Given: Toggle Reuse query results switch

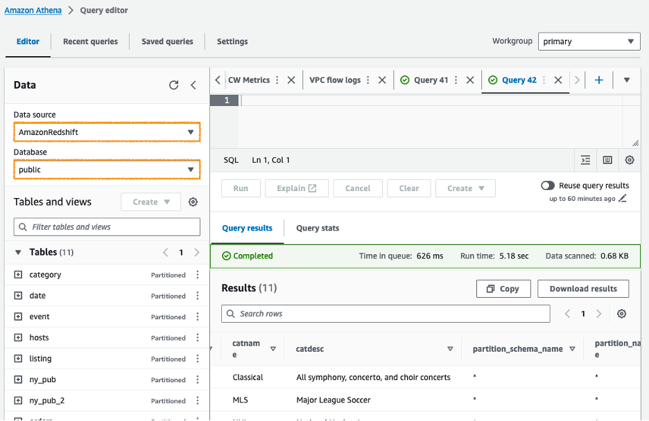Looking at the screenshot, I should (x=548, y=186).
